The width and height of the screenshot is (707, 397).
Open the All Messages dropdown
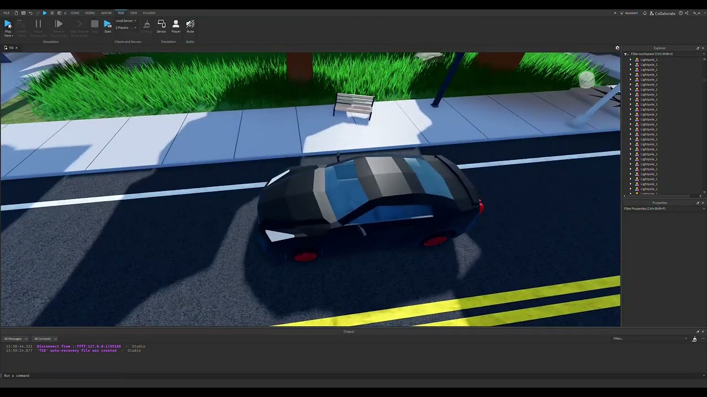15,339
